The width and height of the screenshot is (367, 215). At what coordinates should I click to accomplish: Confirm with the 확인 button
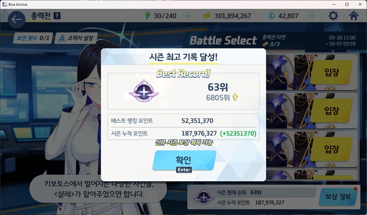point(184,160)
